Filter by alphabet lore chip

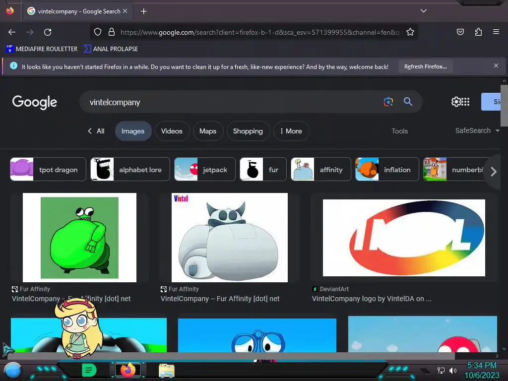tap(130, 169)
